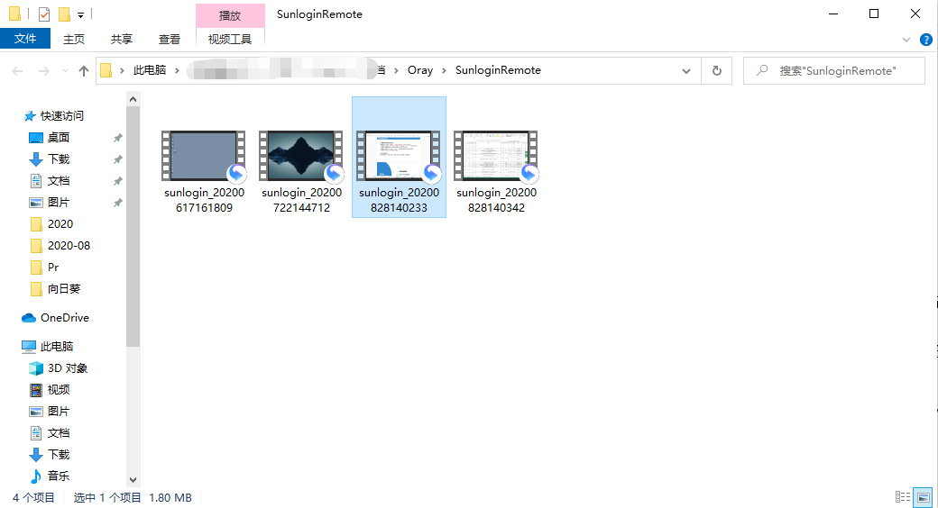Click the 播放 contextual tab header
This screenshot has width=938, height=508.
point(230,15)
